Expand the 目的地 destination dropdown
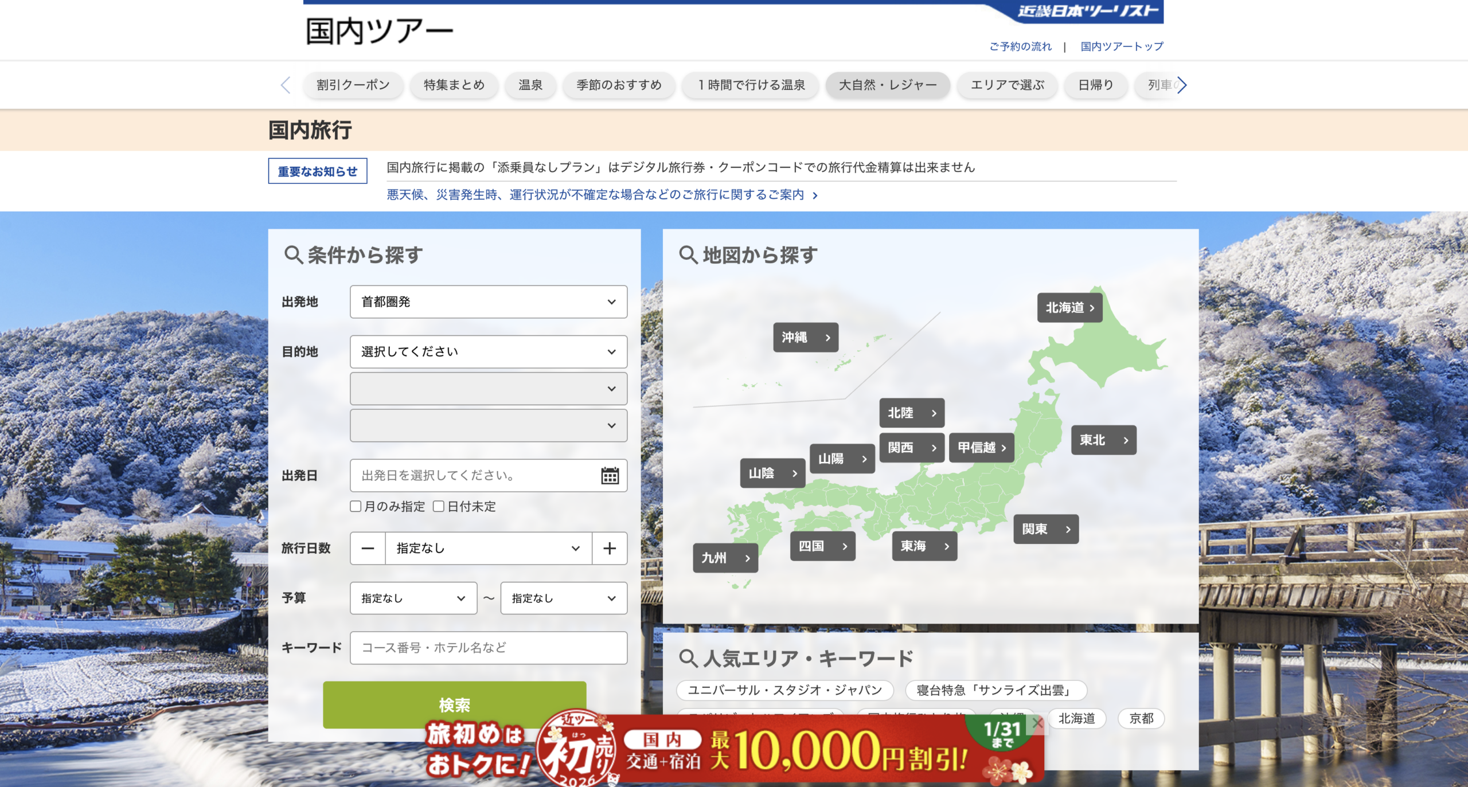Screen dimensions: 1468x787 pyautogui.click(x=488, y=352)
